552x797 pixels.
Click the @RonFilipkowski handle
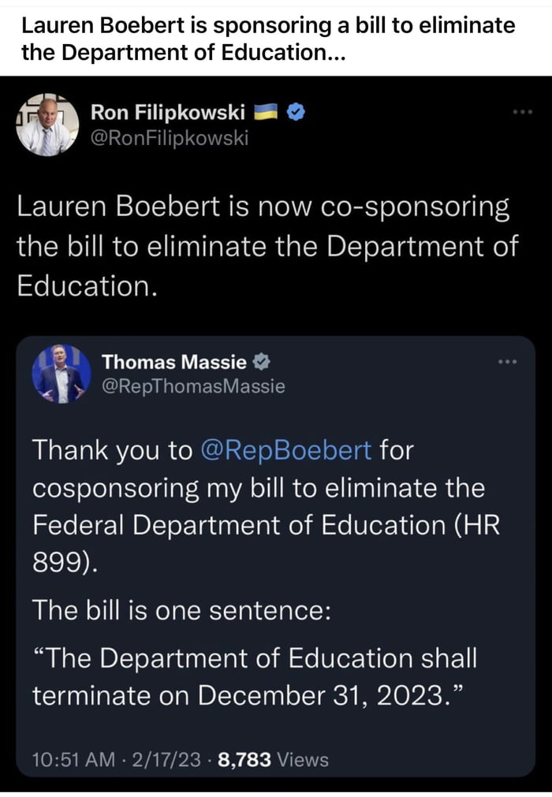[x=170, y=139]
